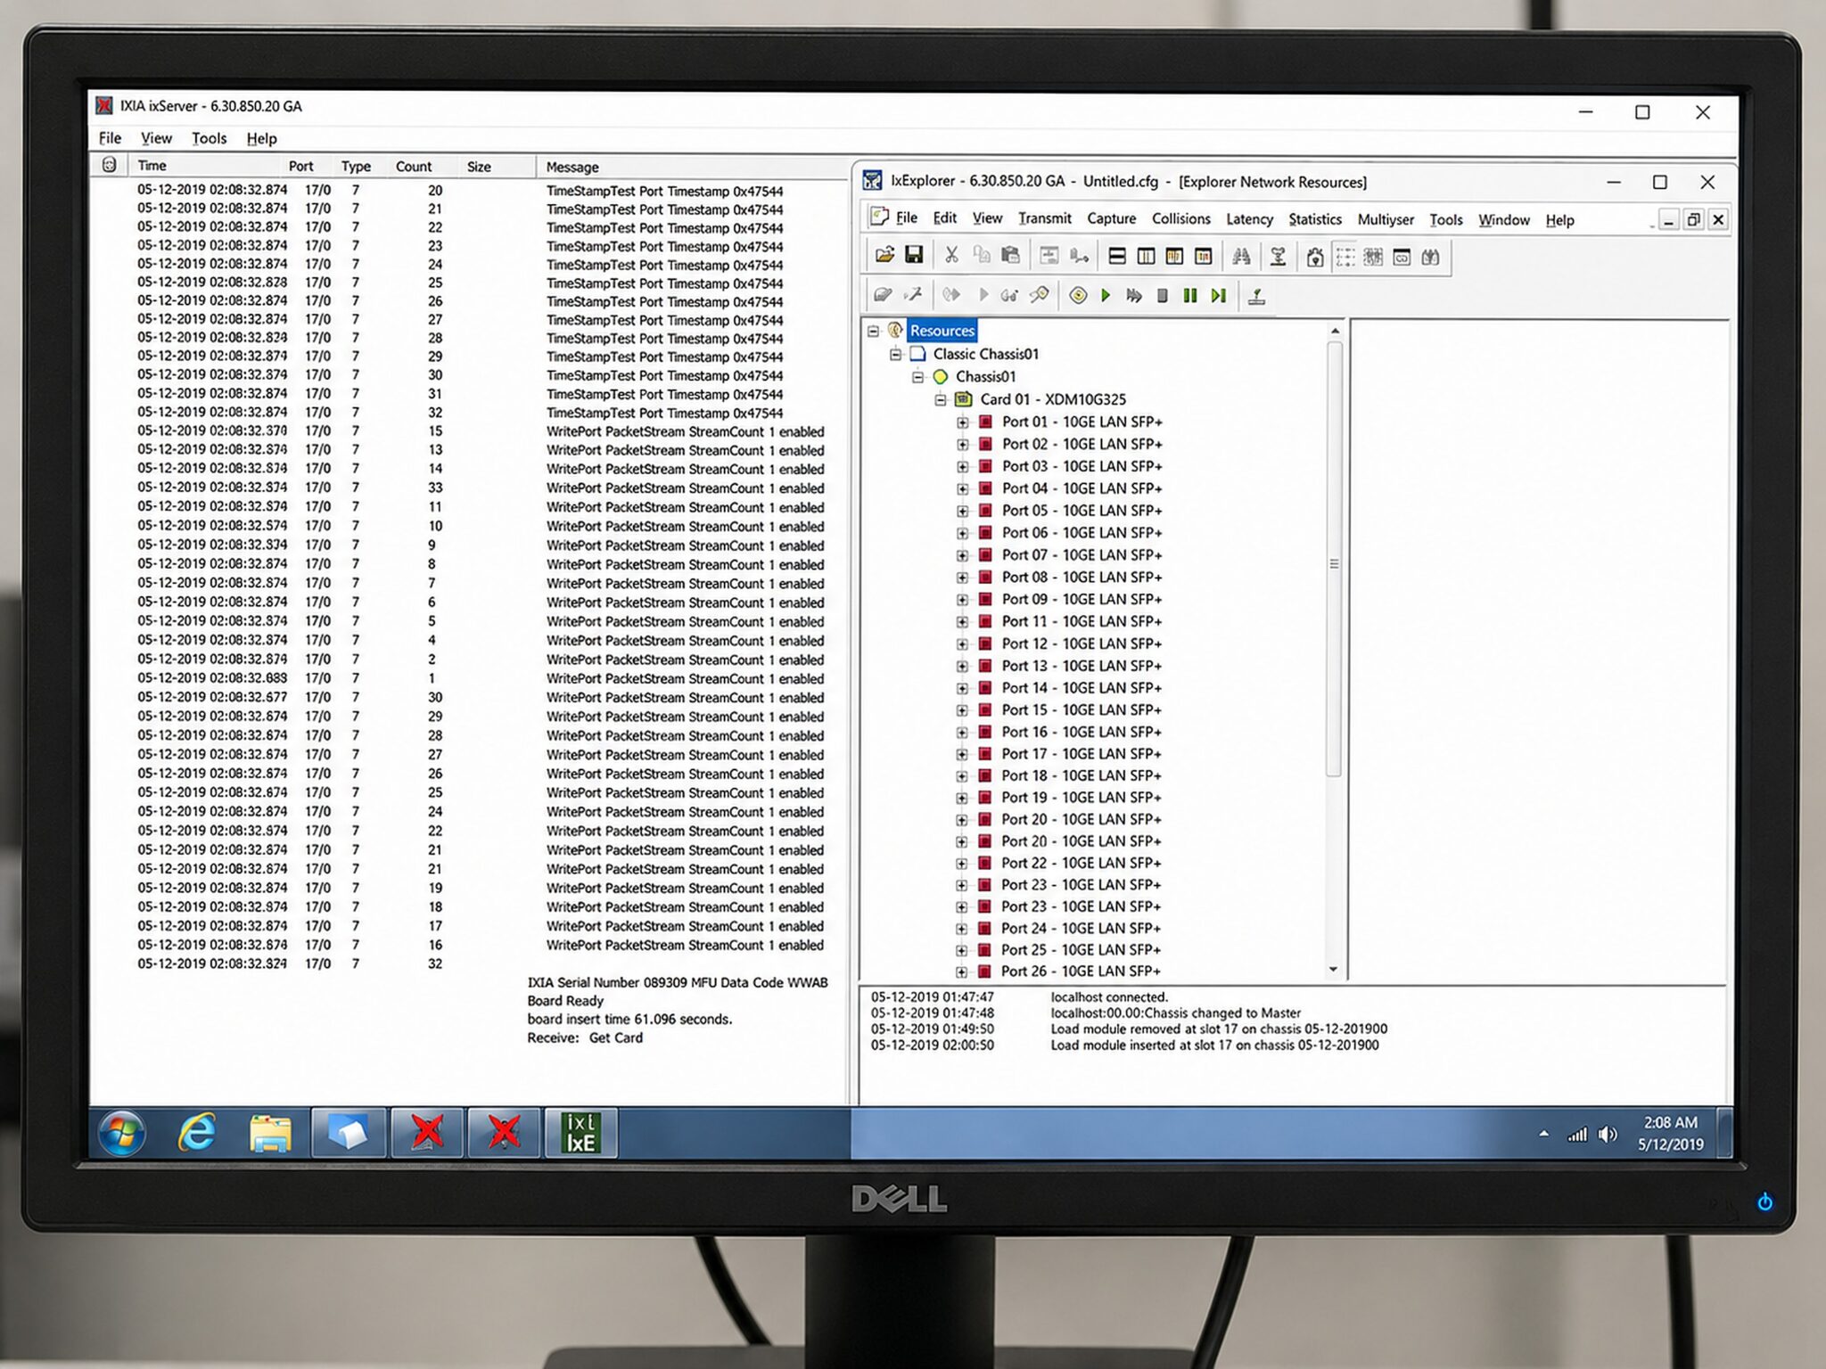Open Multiuser menu in IxExplorer
Image resolution: width=1826 pixels, height=1369 pixels.
click(x=1386, y=219)
